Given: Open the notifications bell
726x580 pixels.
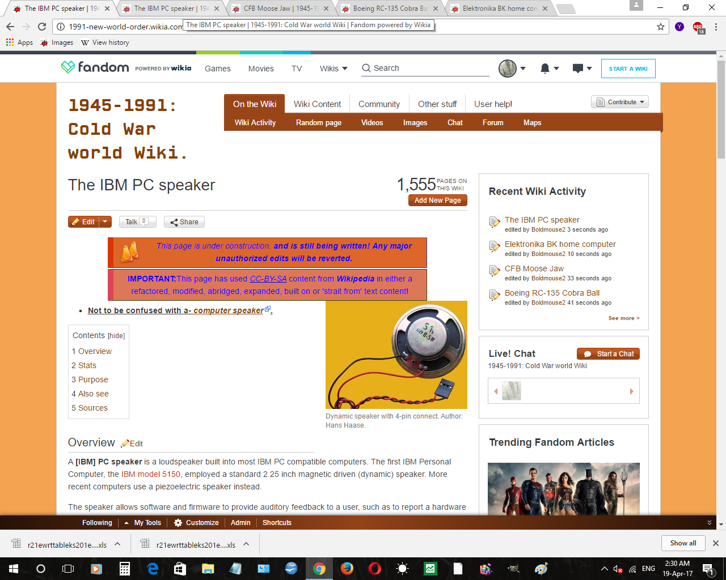Looking at the screenshot, I should click(545, 69).
